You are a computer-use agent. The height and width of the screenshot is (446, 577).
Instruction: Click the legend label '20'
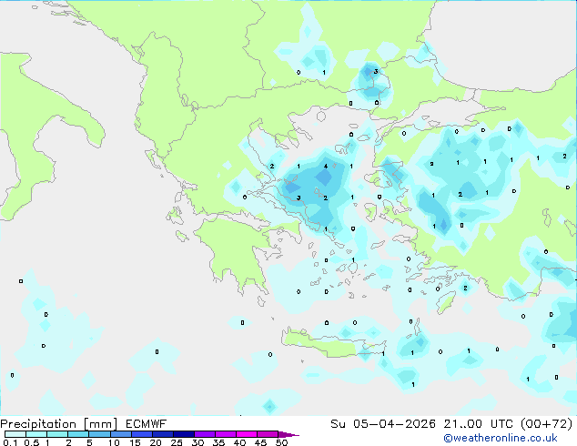coord(156,442)
